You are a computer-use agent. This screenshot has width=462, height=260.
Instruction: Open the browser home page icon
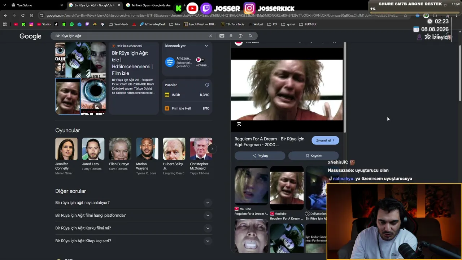tap(31, 16)
